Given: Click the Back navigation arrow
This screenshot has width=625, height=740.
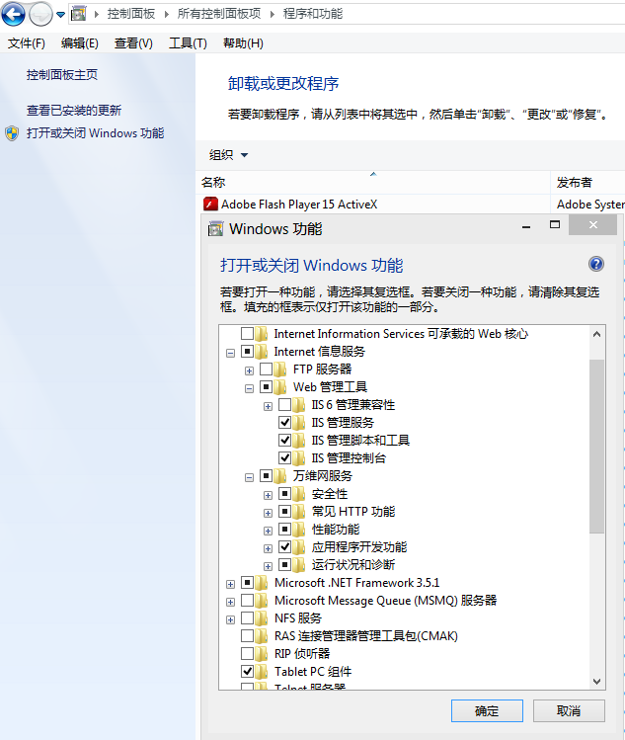Looking at the screenshot, I should pos(13,14).
